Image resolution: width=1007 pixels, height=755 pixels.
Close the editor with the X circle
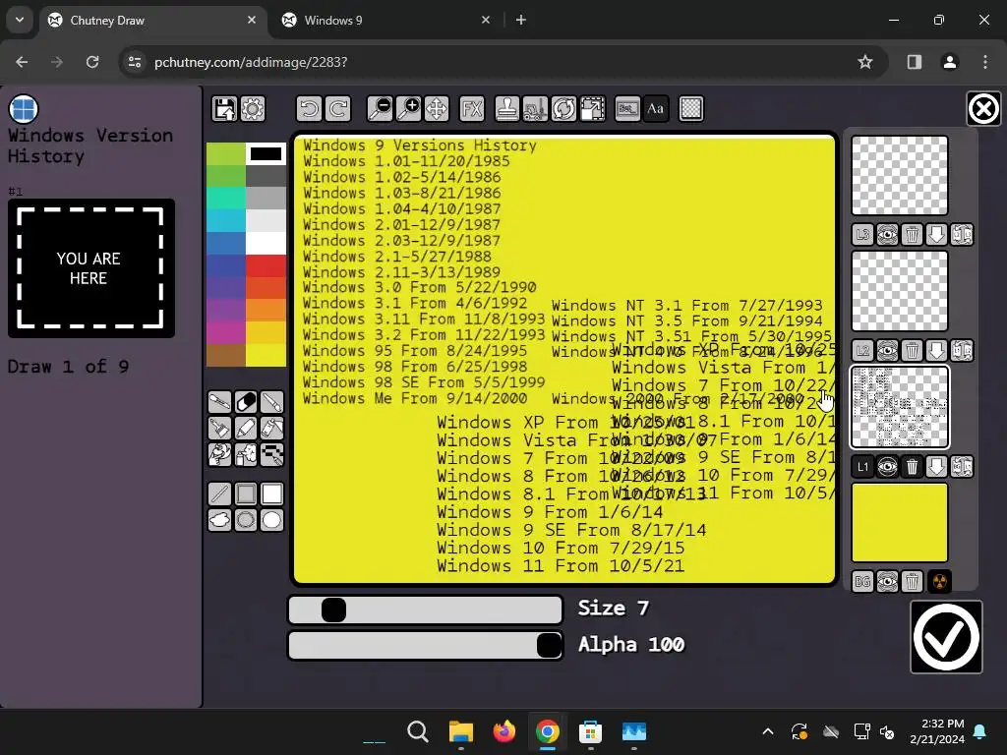(x=983, y=108)
